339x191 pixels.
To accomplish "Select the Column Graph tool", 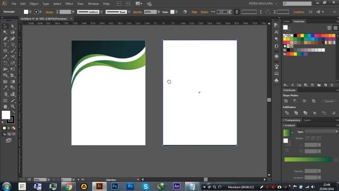I will click(13, 94).
